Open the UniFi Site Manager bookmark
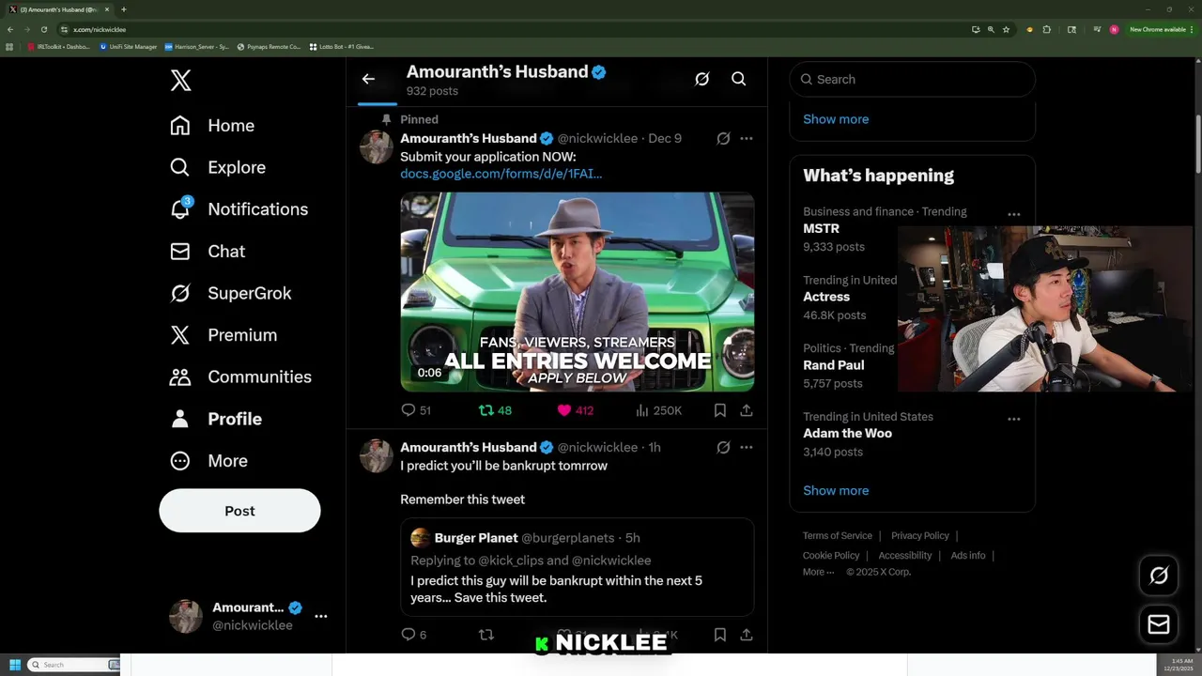This screenshot has height=676, width=1202. [129, 46]
